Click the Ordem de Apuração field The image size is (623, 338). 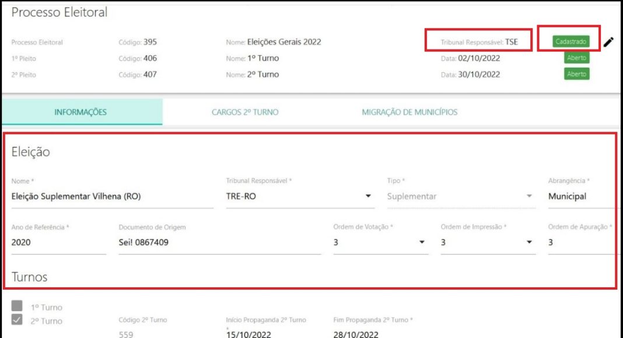click(580, 242)
